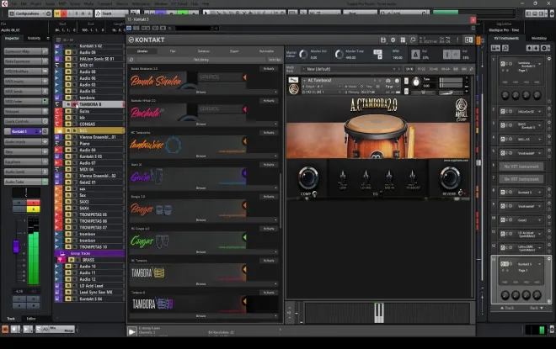Mute the BRASS group track
The width and height of the screenshot is (556, 349).
coord(72,260)
